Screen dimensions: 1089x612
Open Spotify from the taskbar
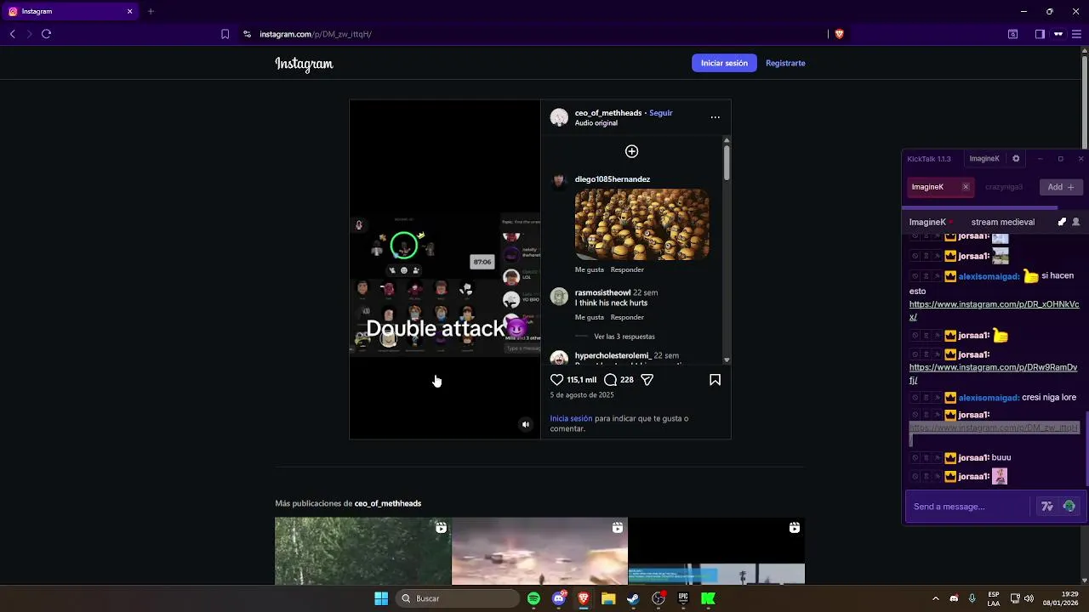pyautogui.click(x=533, y=598)
